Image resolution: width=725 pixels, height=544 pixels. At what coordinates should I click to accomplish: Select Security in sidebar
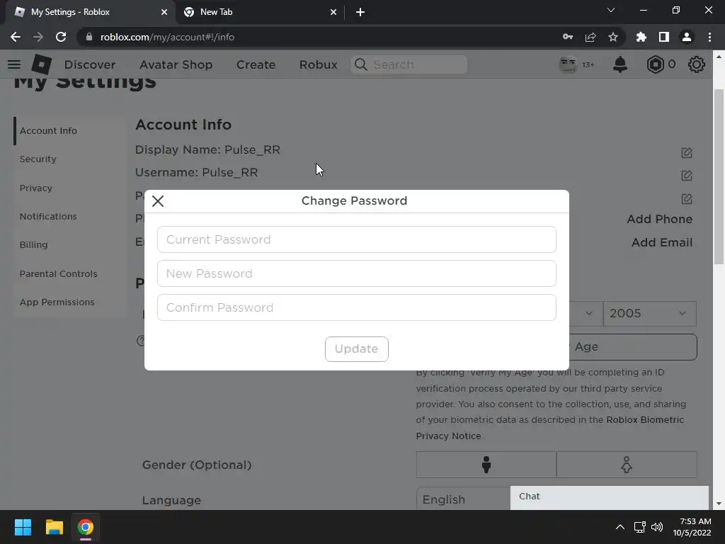(x=38, y=159)
